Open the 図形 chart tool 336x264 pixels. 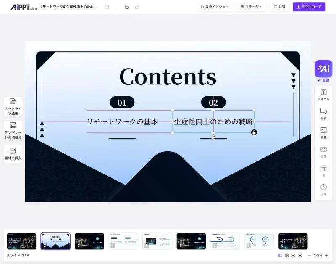pos(323,189)
